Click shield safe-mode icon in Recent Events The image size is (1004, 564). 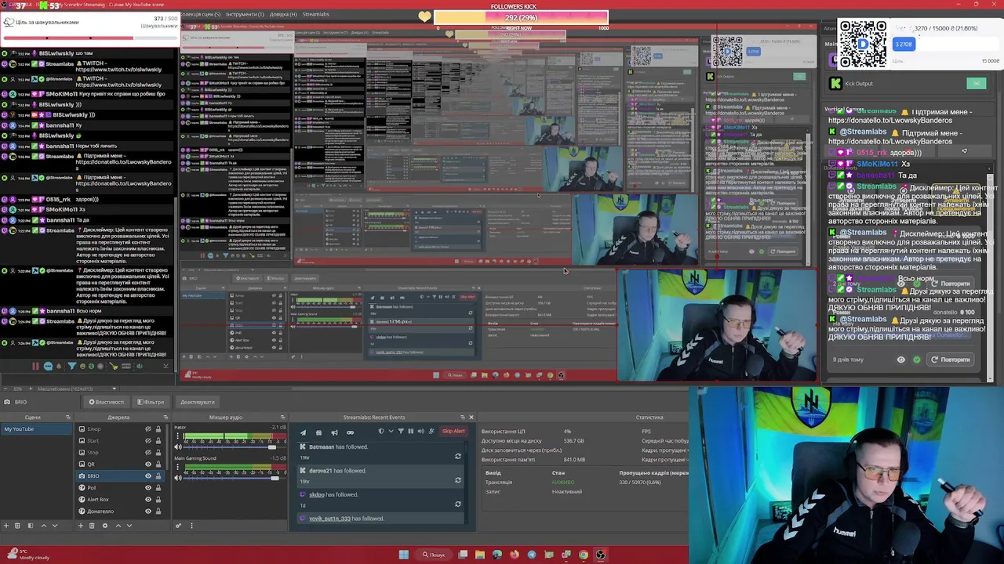tap(381, 431)
